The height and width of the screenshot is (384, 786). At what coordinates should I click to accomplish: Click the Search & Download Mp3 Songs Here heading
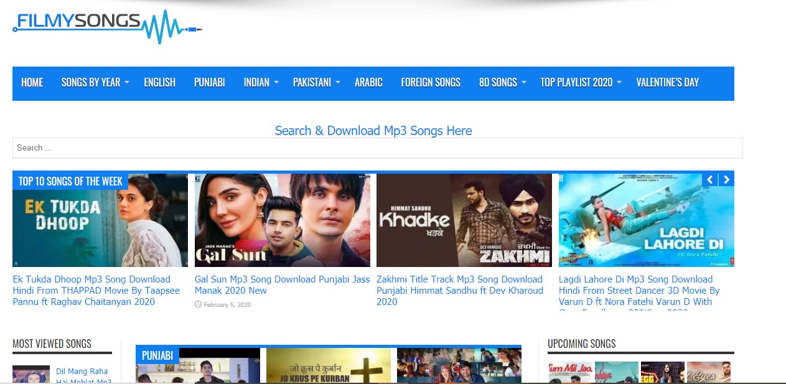click(373, 131)
